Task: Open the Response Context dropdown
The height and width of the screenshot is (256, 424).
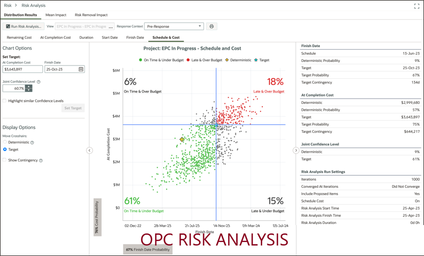Action: [173, 26]
